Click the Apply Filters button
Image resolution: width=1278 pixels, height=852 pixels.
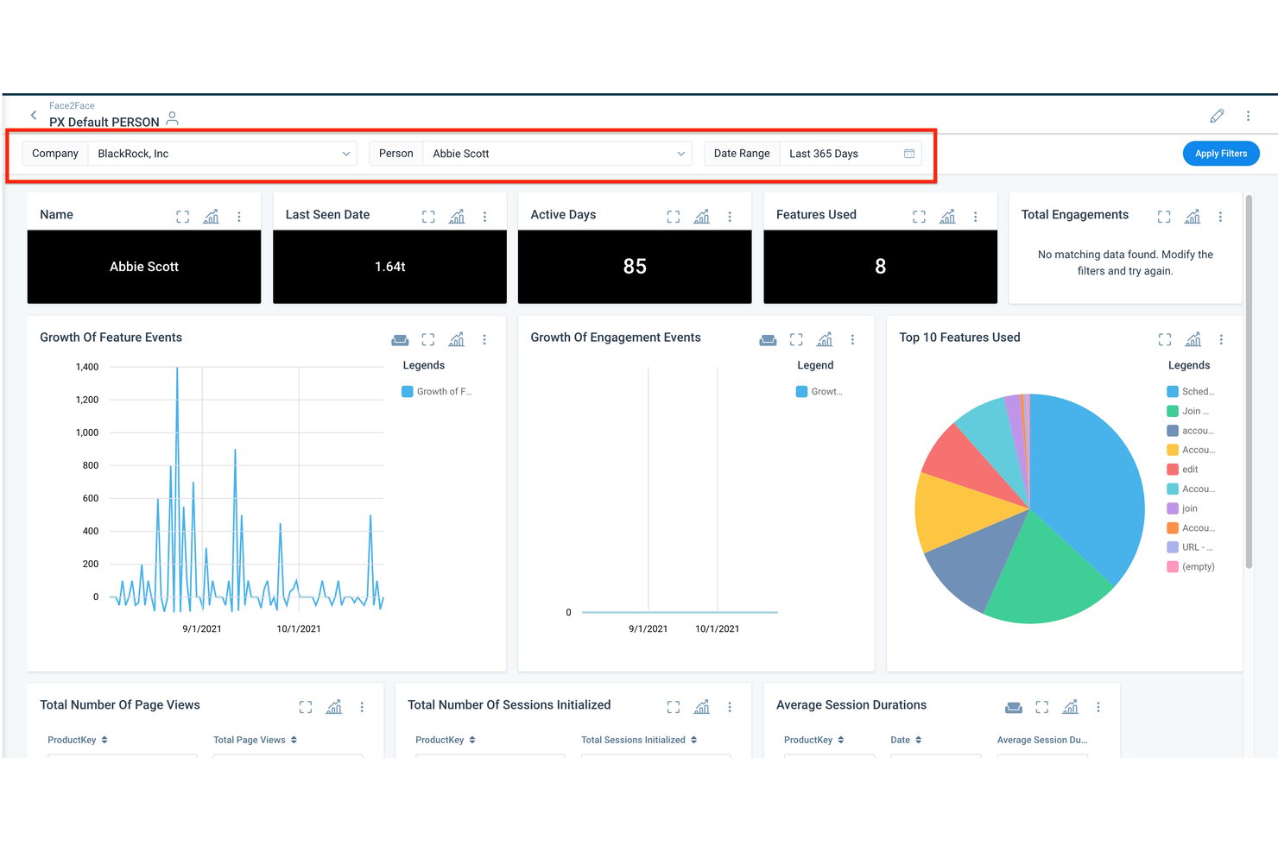coord(1221,154)
